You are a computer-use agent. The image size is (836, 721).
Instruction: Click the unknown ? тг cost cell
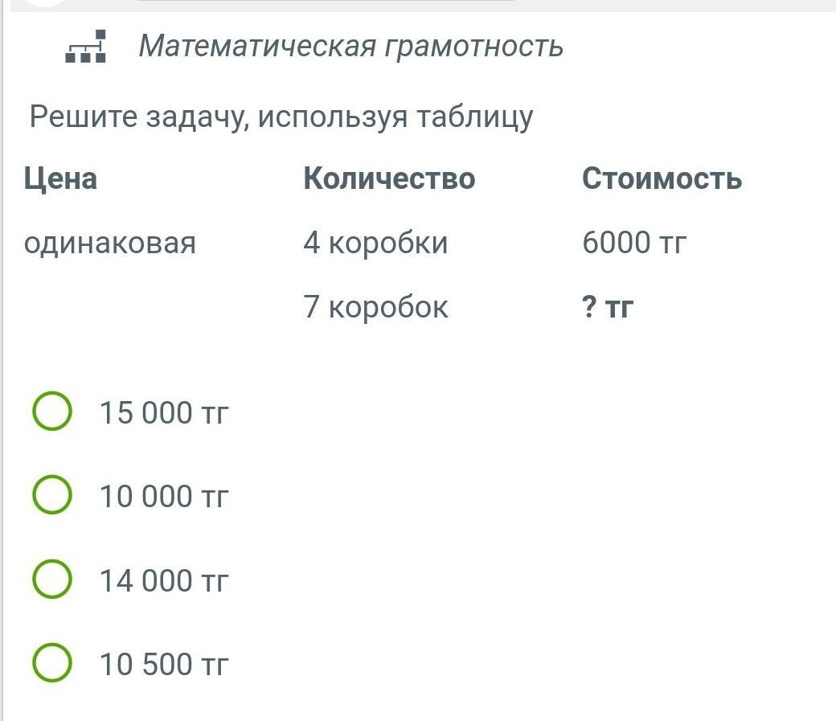pyautogui.click(x=607, y=306)
